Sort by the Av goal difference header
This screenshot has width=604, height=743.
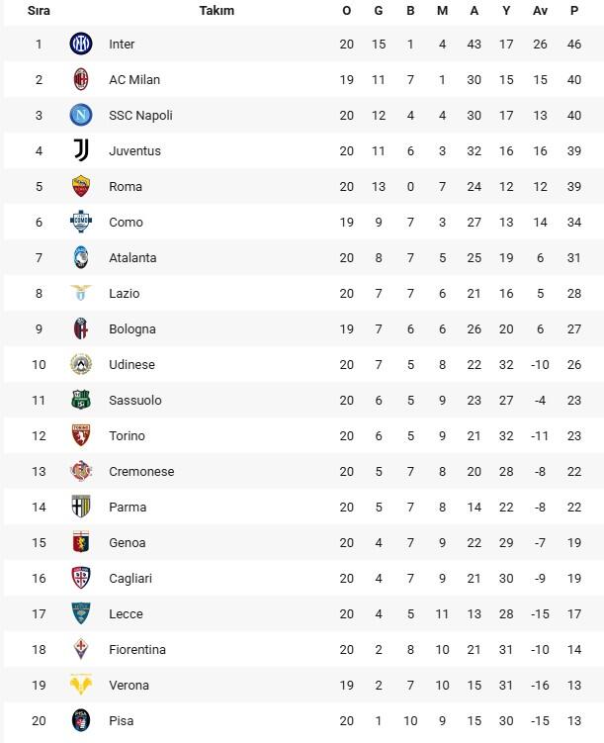click(x=540, y=11)
